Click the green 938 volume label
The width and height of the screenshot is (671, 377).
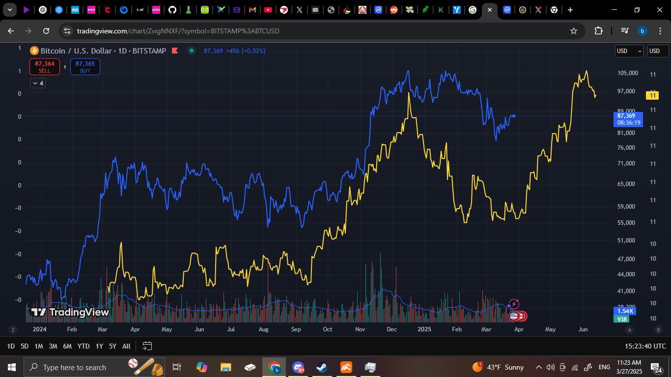coord(622,319)
